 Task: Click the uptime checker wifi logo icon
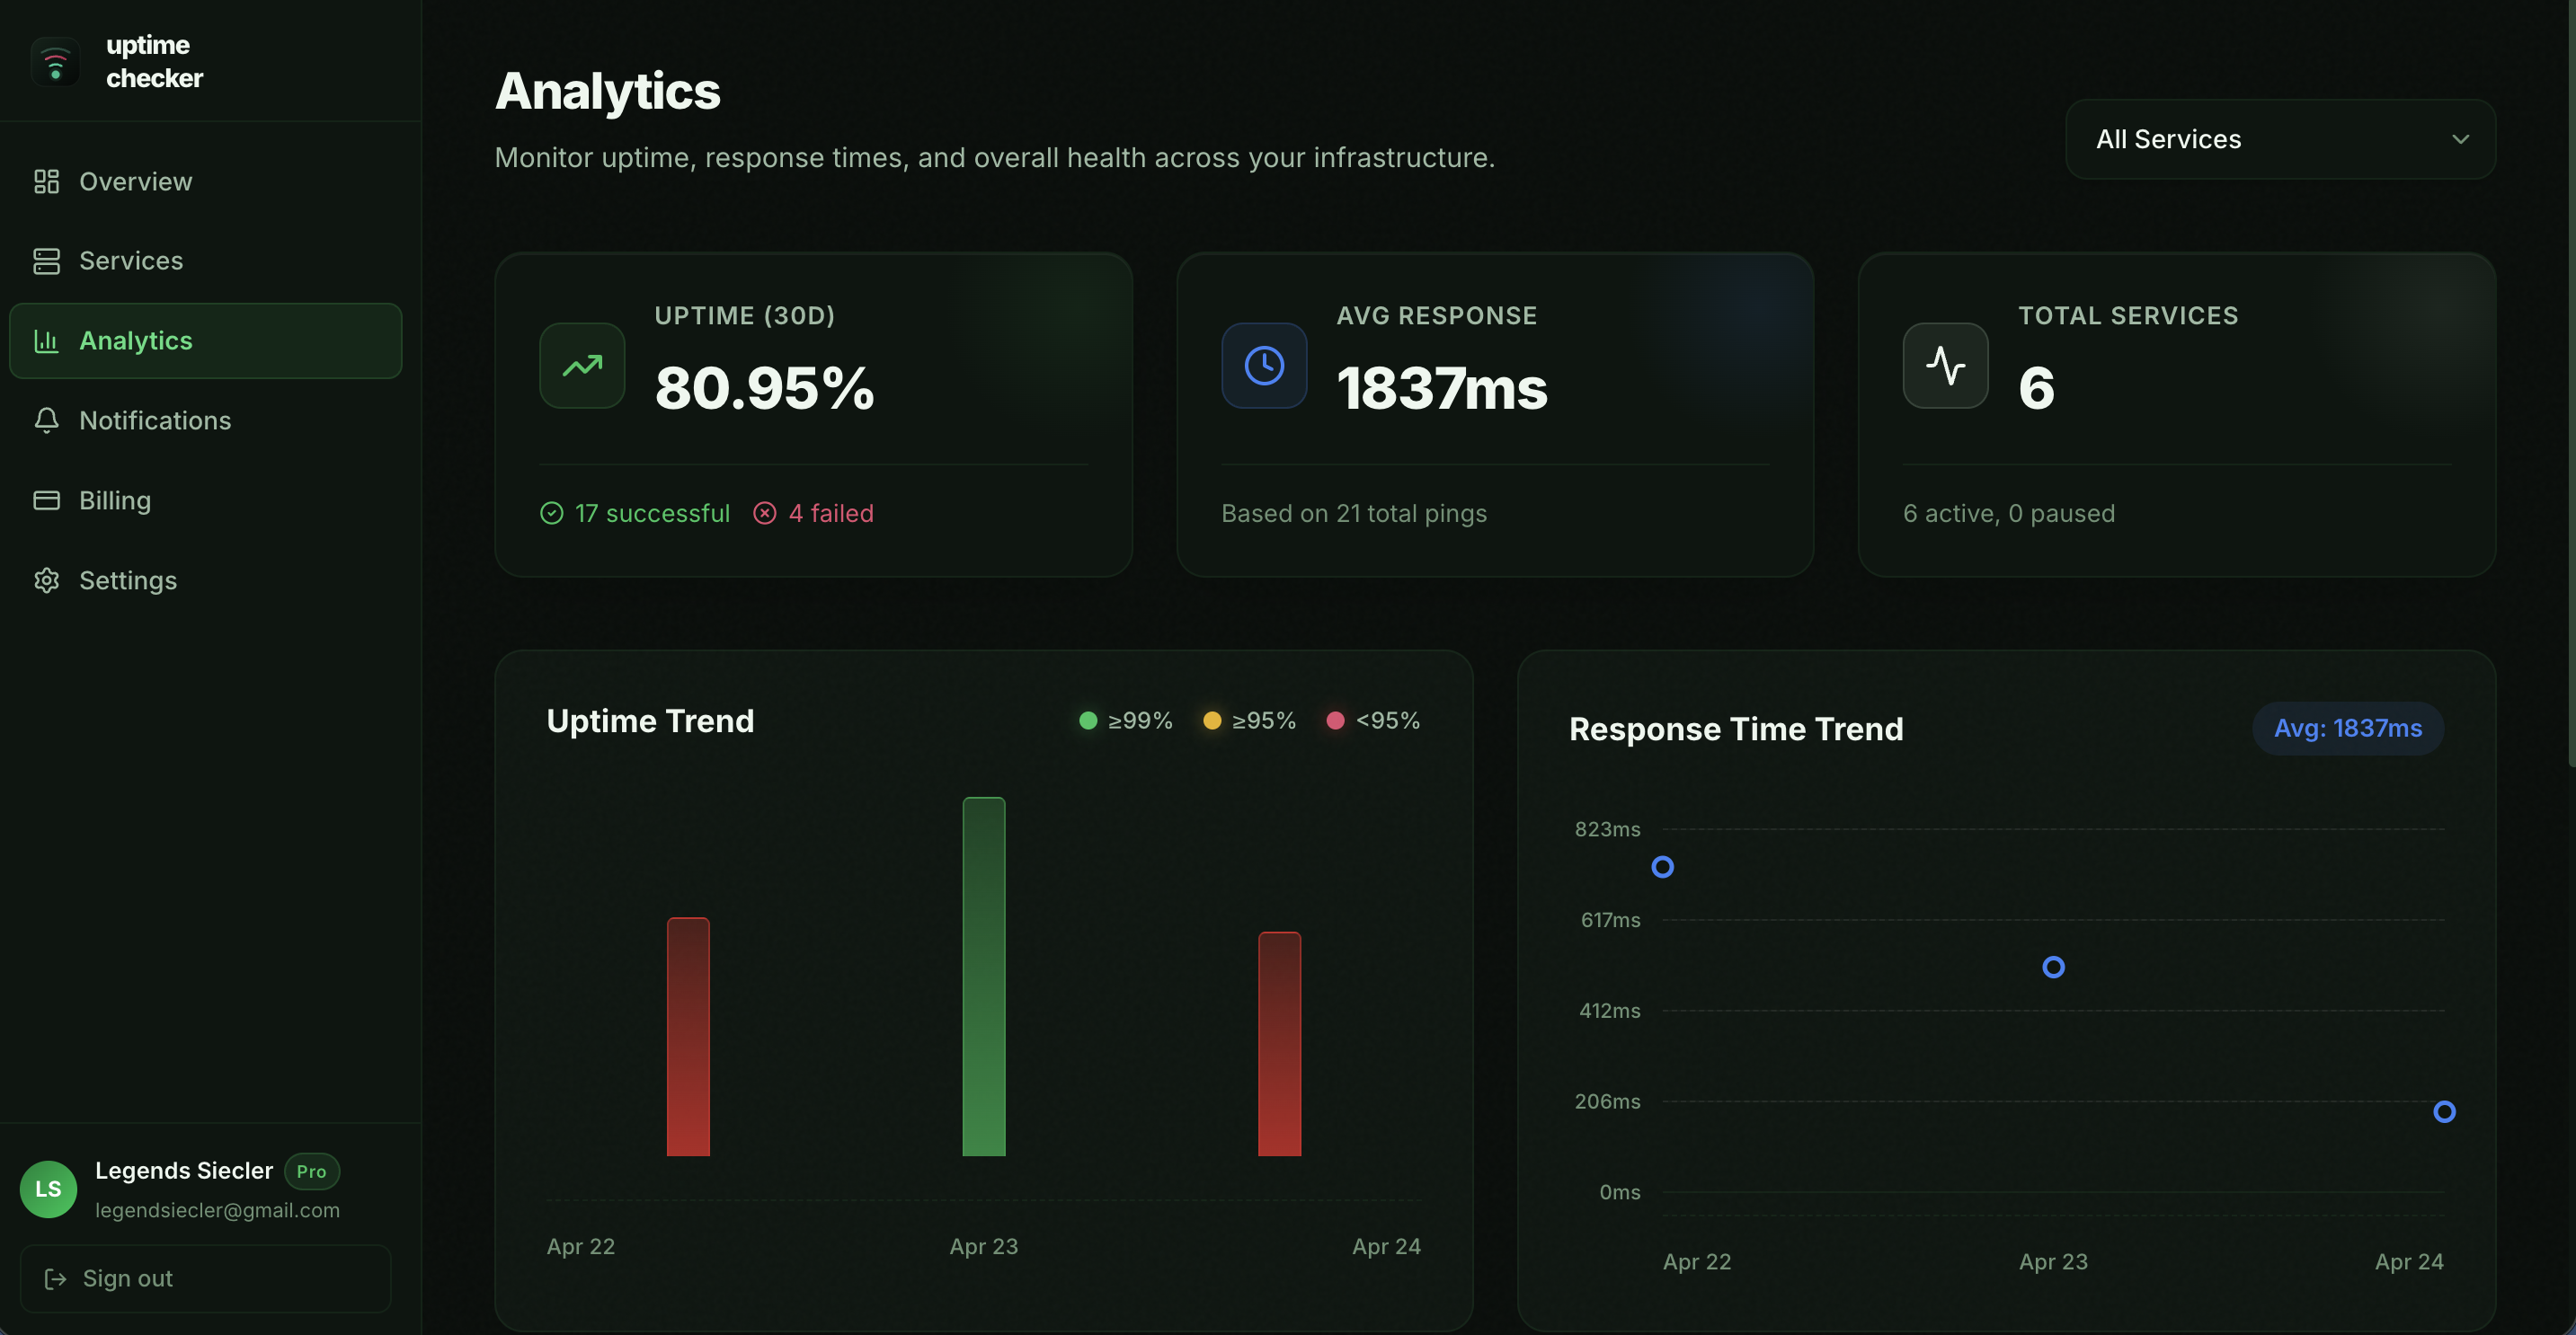point(55,62)
